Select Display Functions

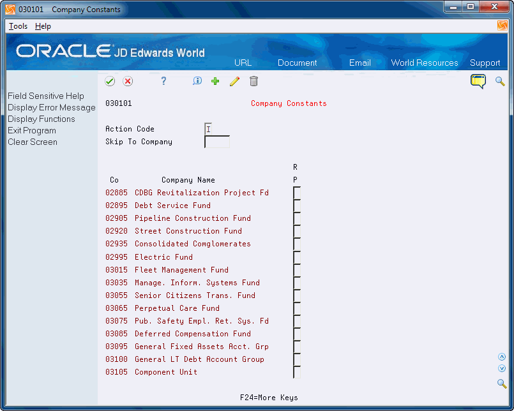coord(42,119)
